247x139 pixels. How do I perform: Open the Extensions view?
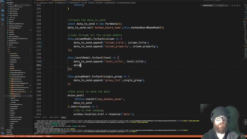click(3, 20)
